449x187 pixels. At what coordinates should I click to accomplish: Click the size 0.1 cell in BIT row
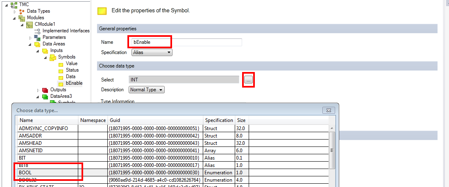pyautogui.click(x=242, y=158)
